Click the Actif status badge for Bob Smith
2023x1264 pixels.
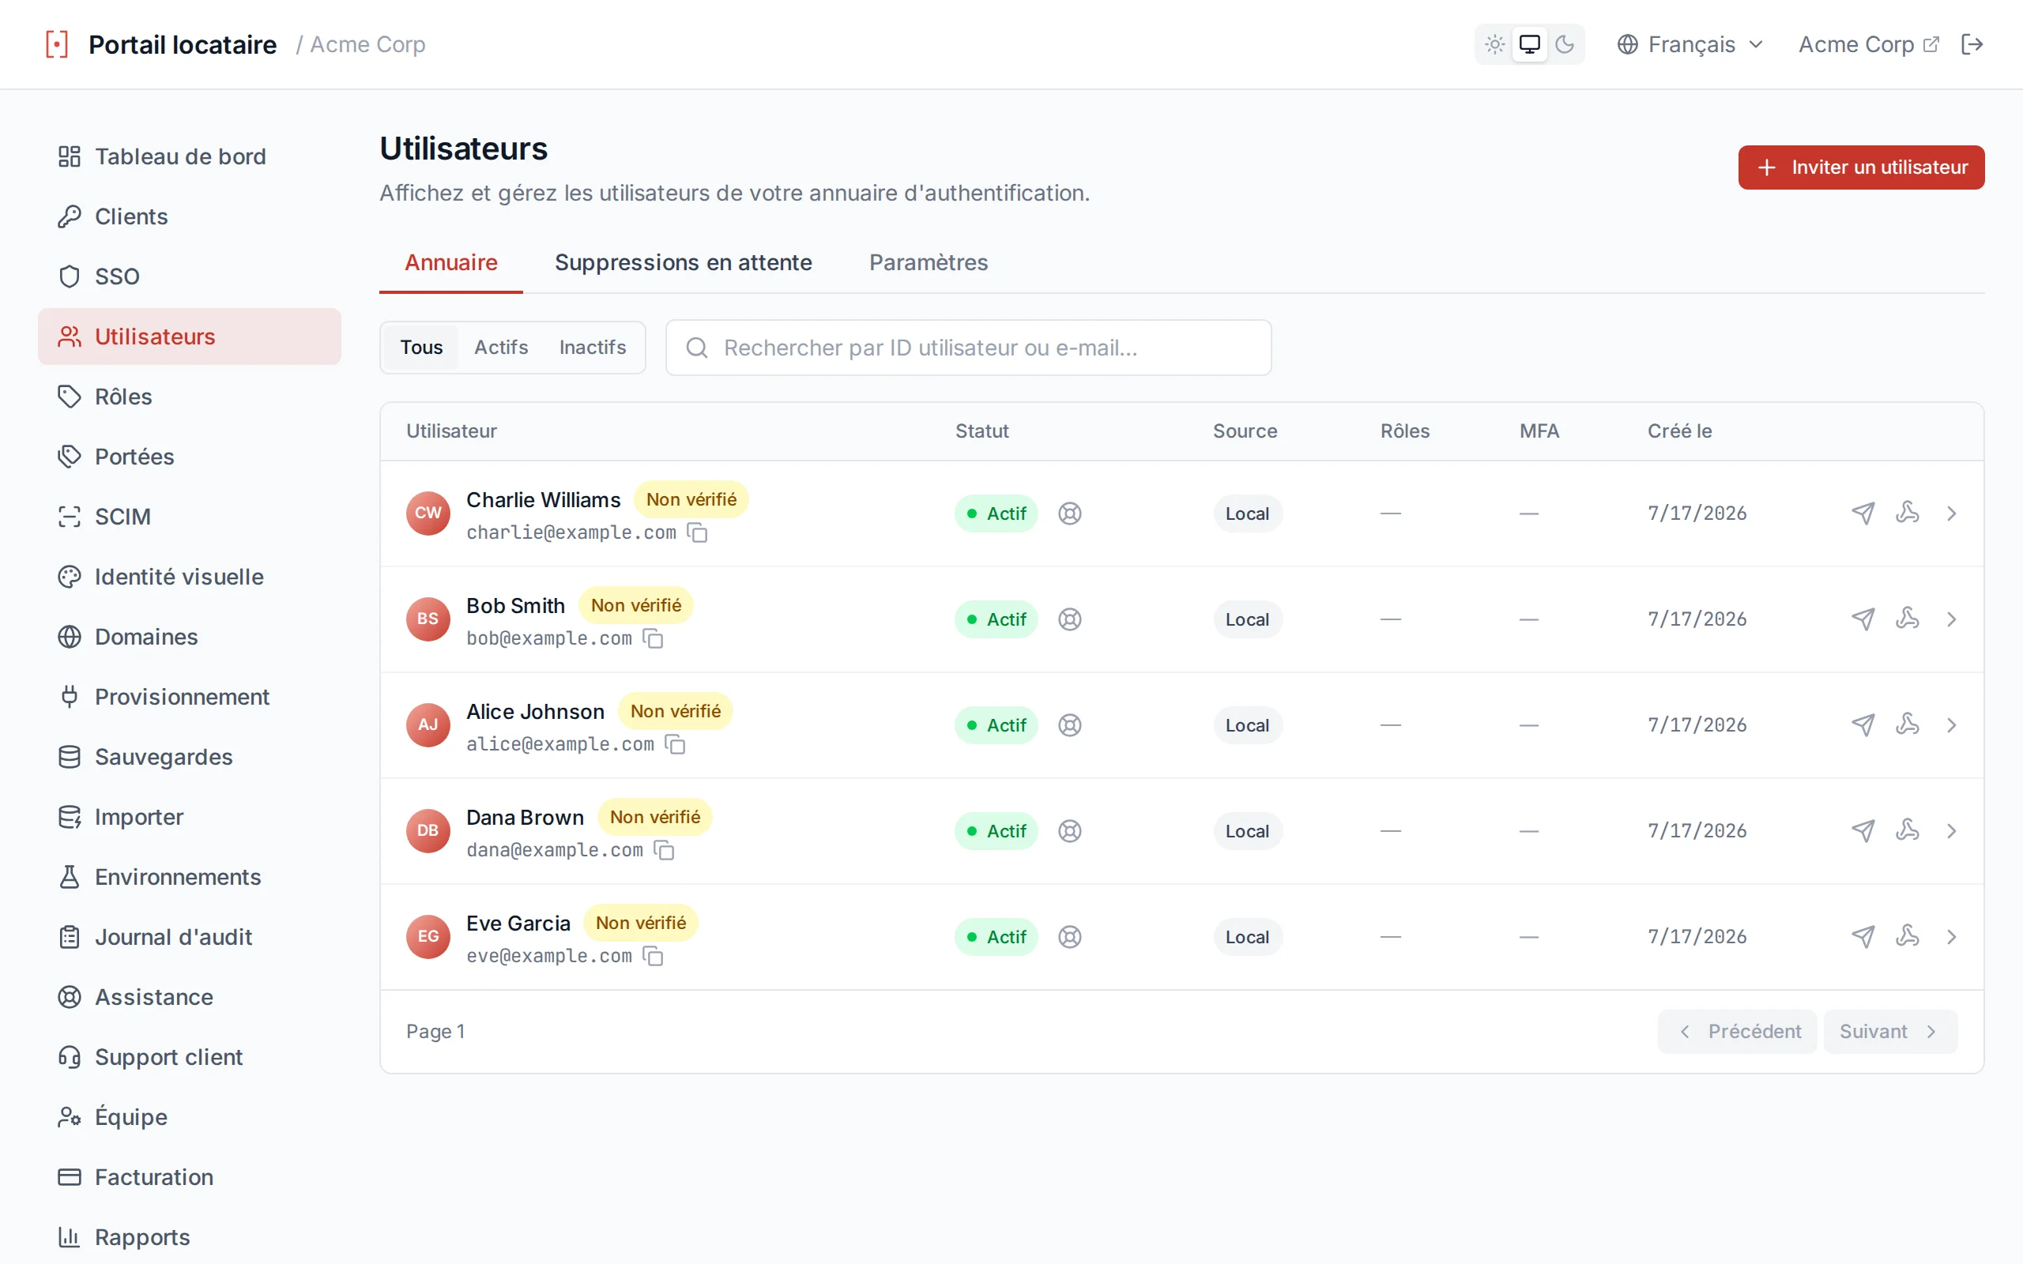996,619
